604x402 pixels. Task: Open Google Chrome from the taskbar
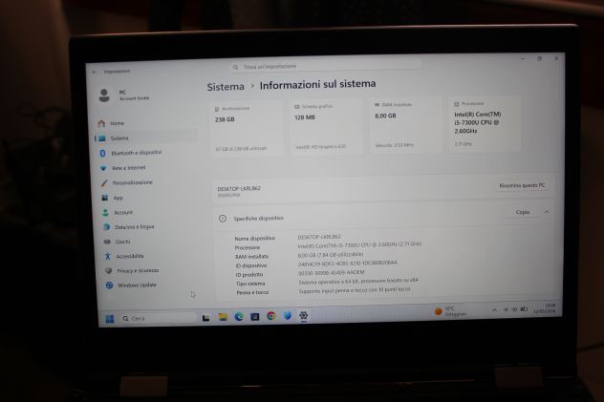271,316
